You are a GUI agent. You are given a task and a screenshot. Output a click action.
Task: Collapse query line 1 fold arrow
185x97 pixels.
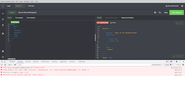click(x=10, y=24)
